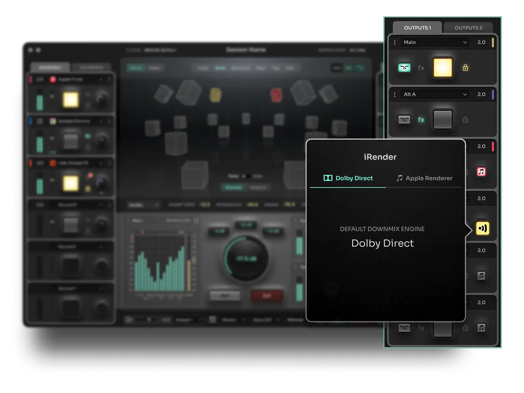Click the 2.0 channel label on Main output
The width and height of the screenshot is (524, 393).
point(482,43)
